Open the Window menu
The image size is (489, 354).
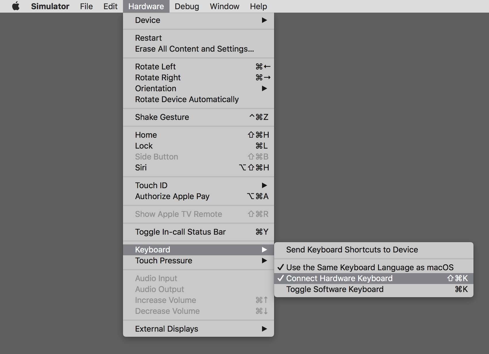tap(224, 6)
